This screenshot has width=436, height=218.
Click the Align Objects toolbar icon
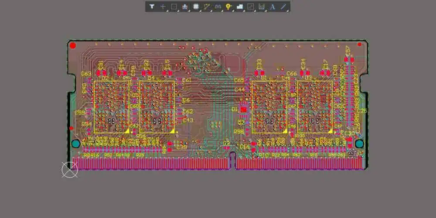click(185, 7)
